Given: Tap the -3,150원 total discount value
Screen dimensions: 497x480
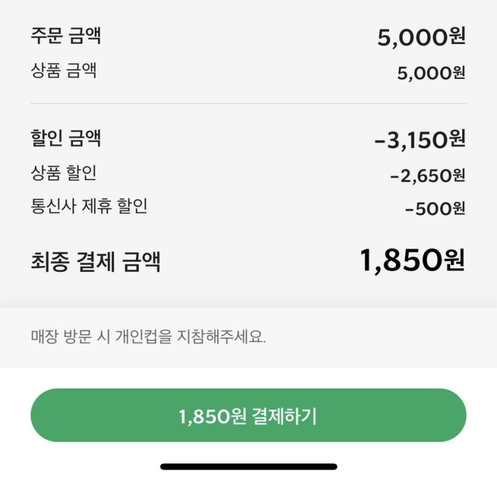Looking at the screenshot, I should click(419, 140).
